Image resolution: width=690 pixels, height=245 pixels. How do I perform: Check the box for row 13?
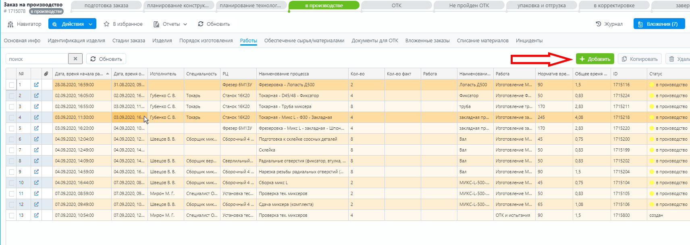coord(12,216)
